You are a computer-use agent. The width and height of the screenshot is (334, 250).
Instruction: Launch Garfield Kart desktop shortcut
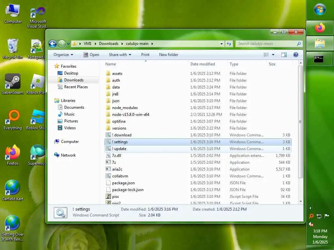tap(13, 190)
